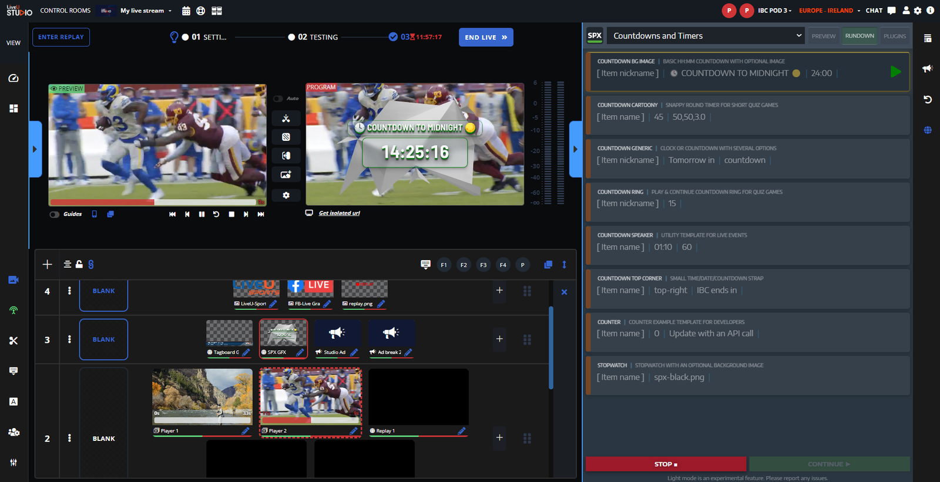Open the text overlay A icon
Screen dimensions: 940x482
pos(14,402)
